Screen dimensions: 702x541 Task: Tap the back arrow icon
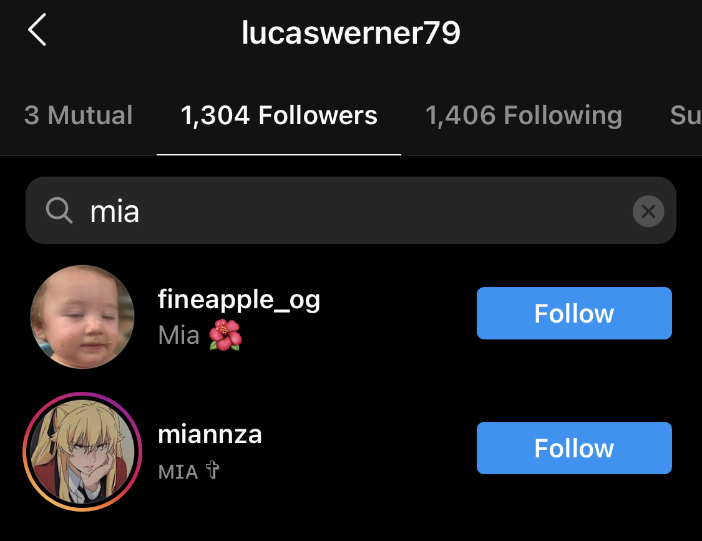(37, 29)
